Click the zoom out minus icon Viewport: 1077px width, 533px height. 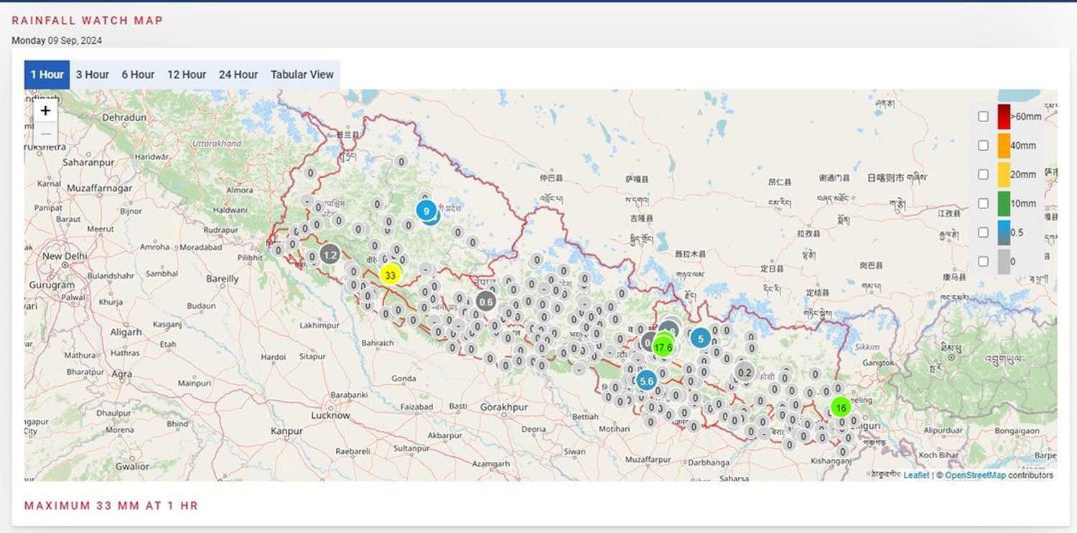(45, 134)
